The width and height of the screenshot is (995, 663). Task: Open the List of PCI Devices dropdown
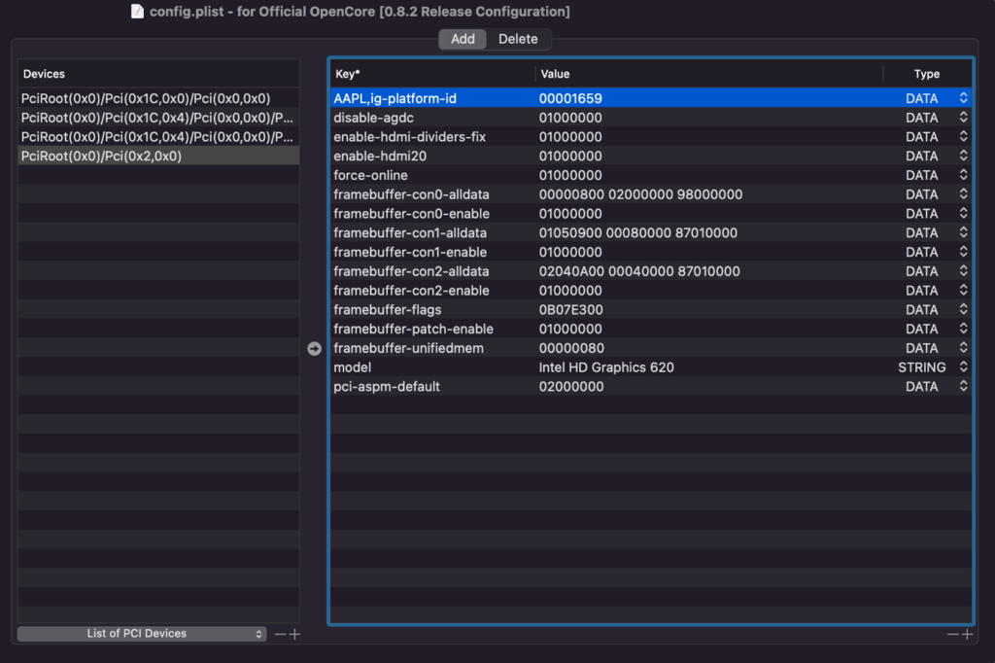pos(141,633)
